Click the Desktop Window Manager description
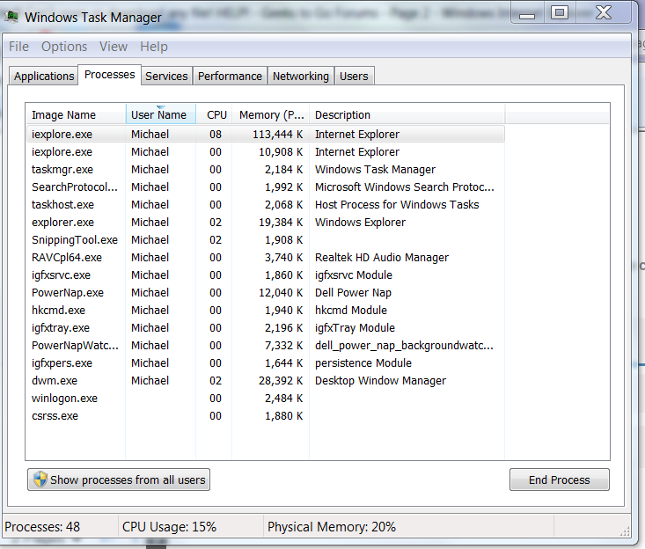 pyautogui.click(x=380, y=381)
